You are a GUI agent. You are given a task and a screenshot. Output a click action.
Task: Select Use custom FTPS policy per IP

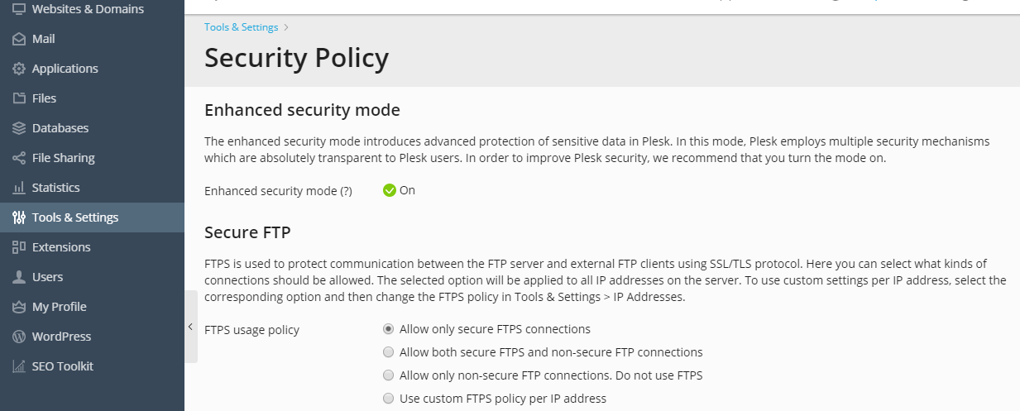click(x=389, y=399)
